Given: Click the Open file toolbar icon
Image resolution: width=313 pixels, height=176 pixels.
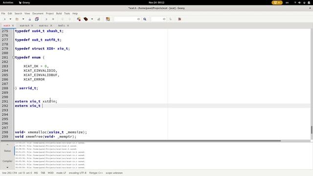Looking at the screenshot, I should (x=17, y=19).
